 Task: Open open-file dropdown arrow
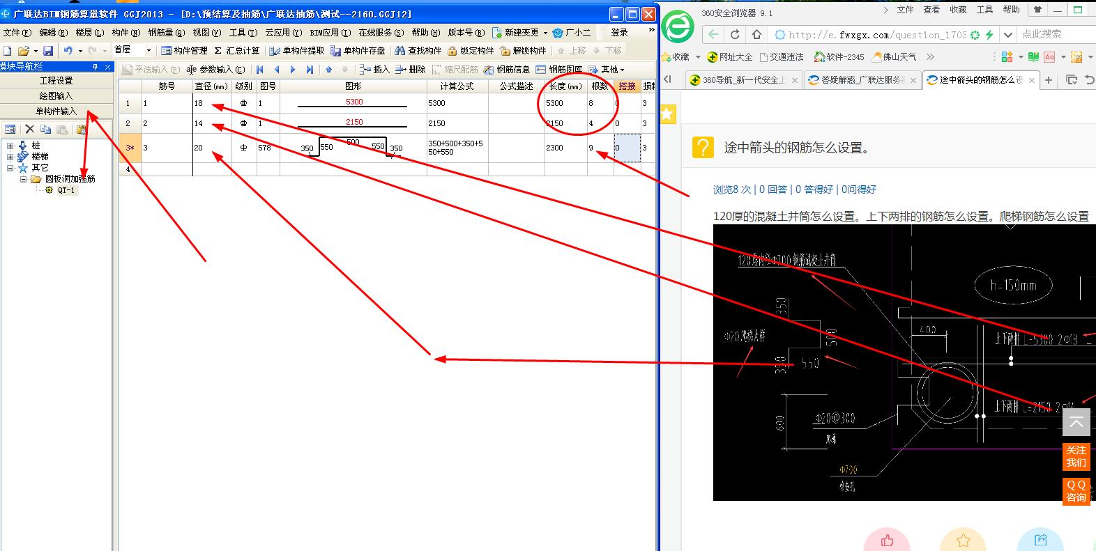tap(36, 51)
